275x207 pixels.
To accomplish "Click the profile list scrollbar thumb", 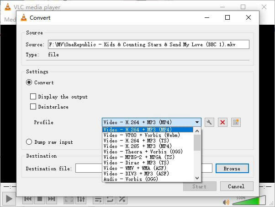I will pos(197,142).
